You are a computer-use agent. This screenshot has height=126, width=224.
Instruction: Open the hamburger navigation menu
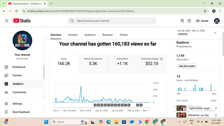pyautogui.click(x=6, y=21)
